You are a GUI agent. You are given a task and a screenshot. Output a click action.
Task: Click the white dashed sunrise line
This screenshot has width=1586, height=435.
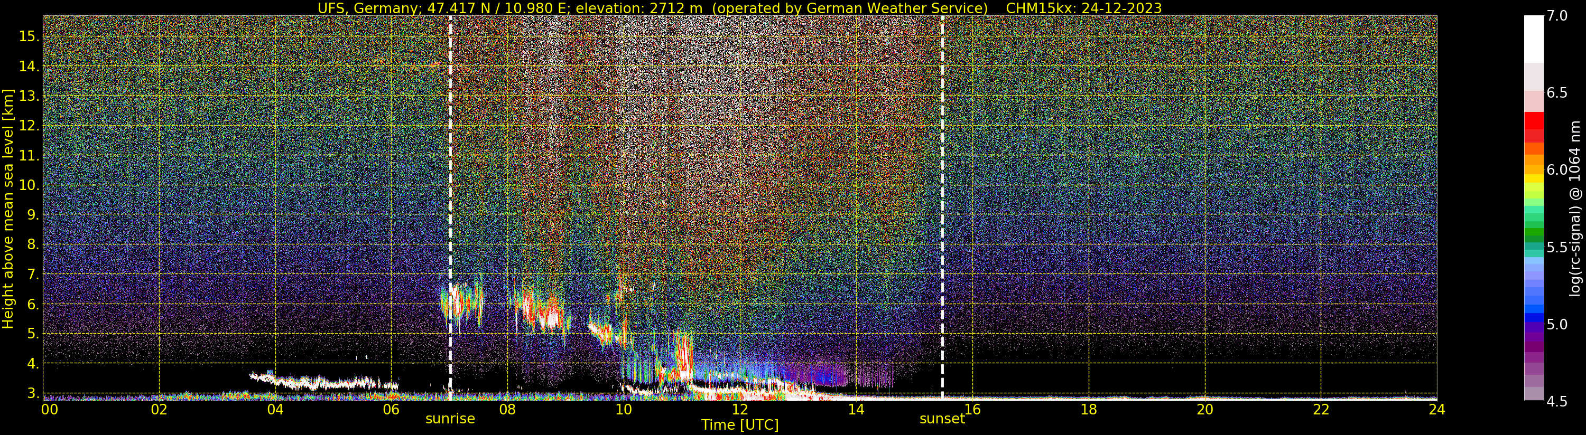[x=450, y=208]
